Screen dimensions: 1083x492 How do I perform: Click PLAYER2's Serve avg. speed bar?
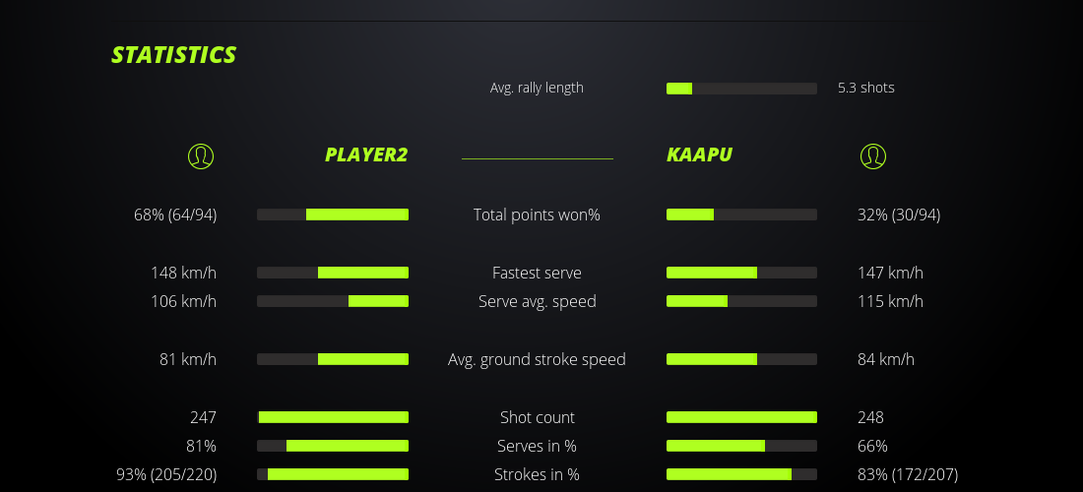pyautogui.click(x=333, y=301)
